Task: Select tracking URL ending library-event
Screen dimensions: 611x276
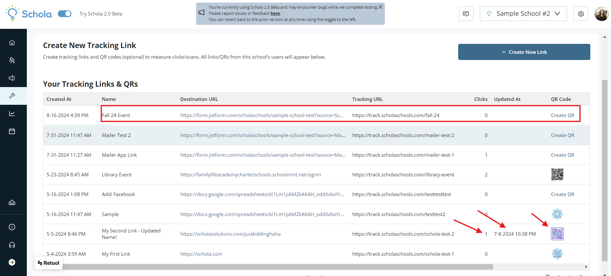Action: tap(403, 175)
